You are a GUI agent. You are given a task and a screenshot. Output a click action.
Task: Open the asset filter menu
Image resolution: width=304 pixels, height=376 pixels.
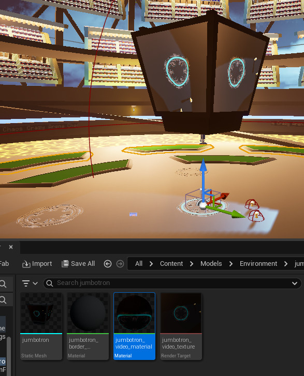click(x=30, y=283)
